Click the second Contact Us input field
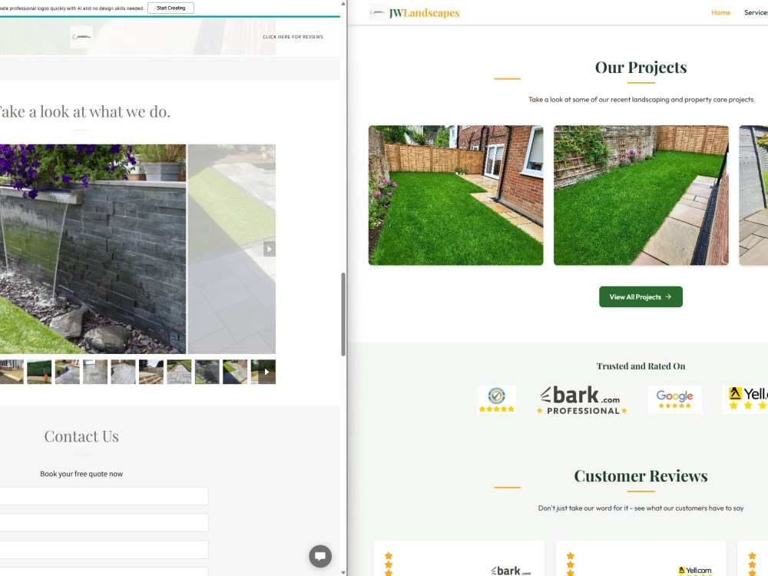This screenshot has width=768, height=576. click(x=104, y=522)
